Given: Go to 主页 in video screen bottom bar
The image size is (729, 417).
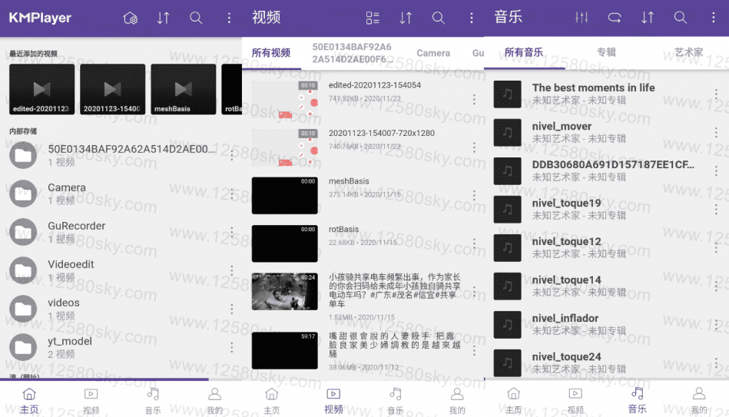Looking at the screenshot, I should click(271, 401).
